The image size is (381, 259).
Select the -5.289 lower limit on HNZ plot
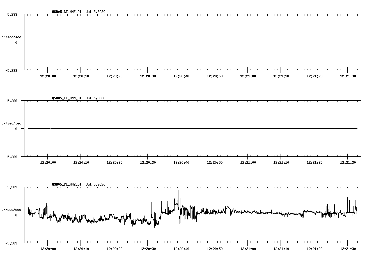(12, 243)
